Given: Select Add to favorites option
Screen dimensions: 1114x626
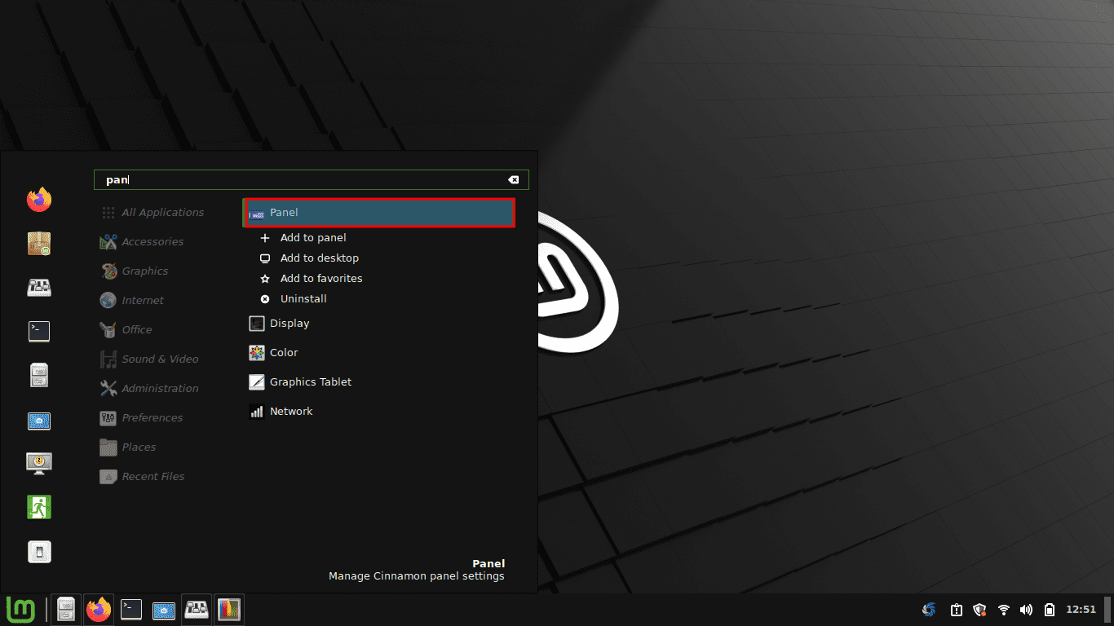Looking at the screenshot, I should [x=321, y=279].
